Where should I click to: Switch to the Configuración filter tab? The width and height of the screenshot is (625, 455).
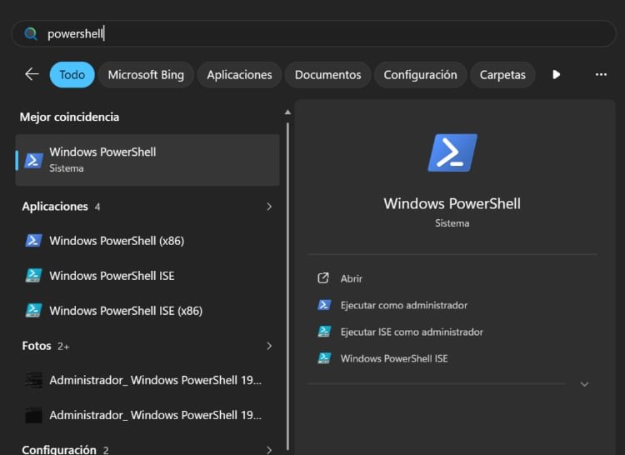coord(420,74)
